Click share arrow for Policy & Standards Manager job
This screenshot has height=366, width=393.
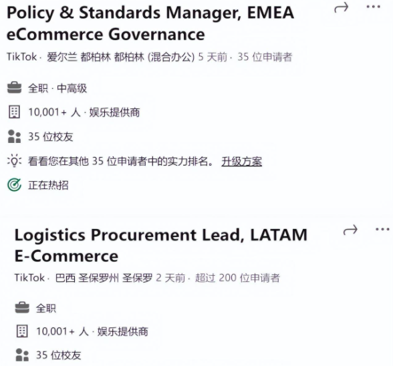pyautogui.click(x=342, y=7)
